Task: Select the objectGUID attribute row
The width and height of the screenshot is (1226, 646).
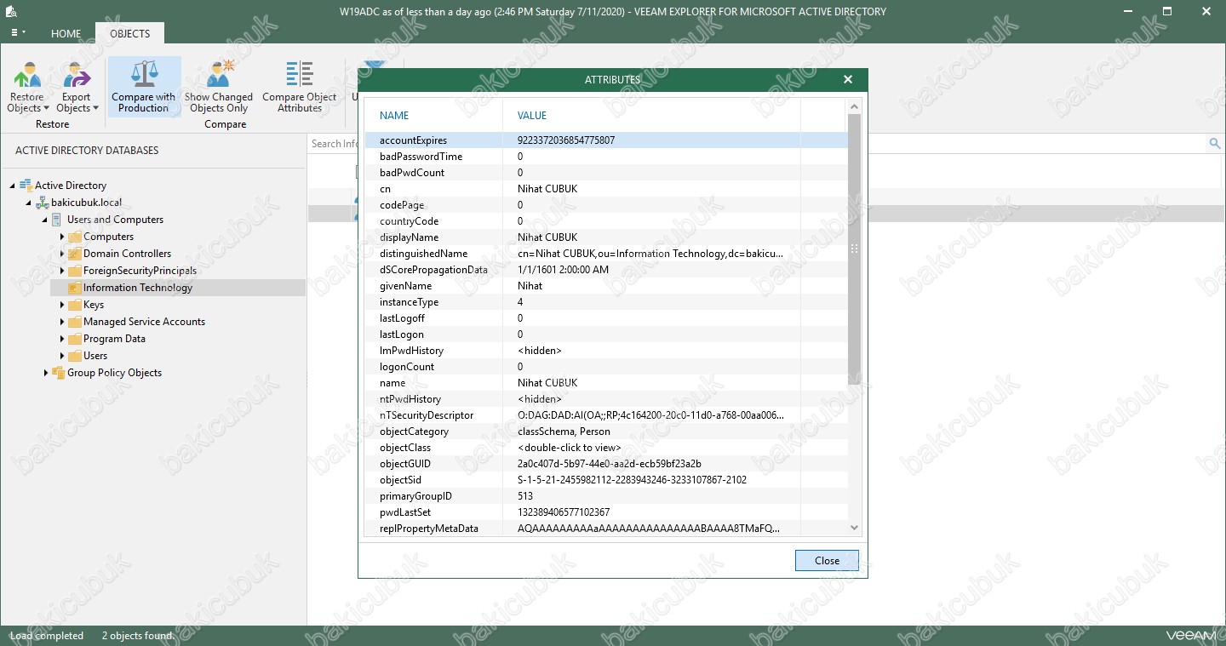Action: click(x=606, y=464)
